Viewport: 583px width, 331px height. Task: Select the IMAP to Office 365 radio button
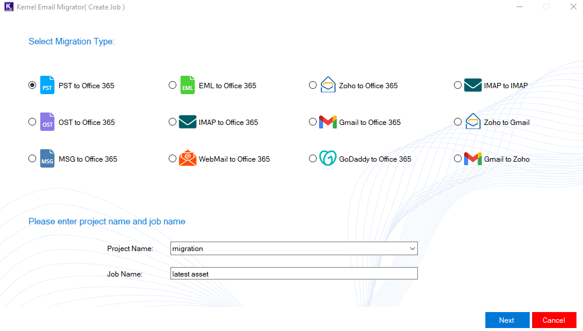point(172,122)
